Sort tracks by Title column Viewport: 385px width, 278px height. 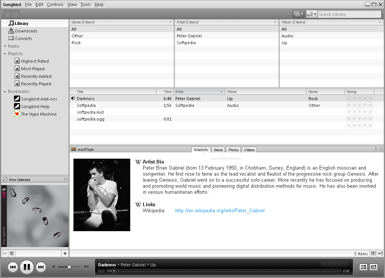tap(113, 92)
